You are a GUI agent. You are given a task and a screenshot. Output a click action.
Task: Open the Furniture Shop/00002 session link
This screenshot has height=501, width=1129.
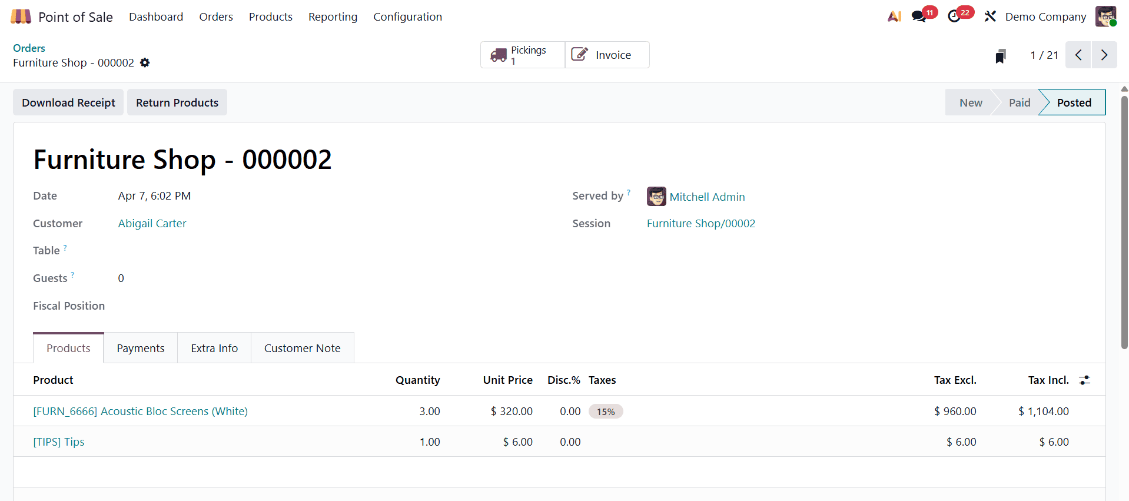(700, 223)
